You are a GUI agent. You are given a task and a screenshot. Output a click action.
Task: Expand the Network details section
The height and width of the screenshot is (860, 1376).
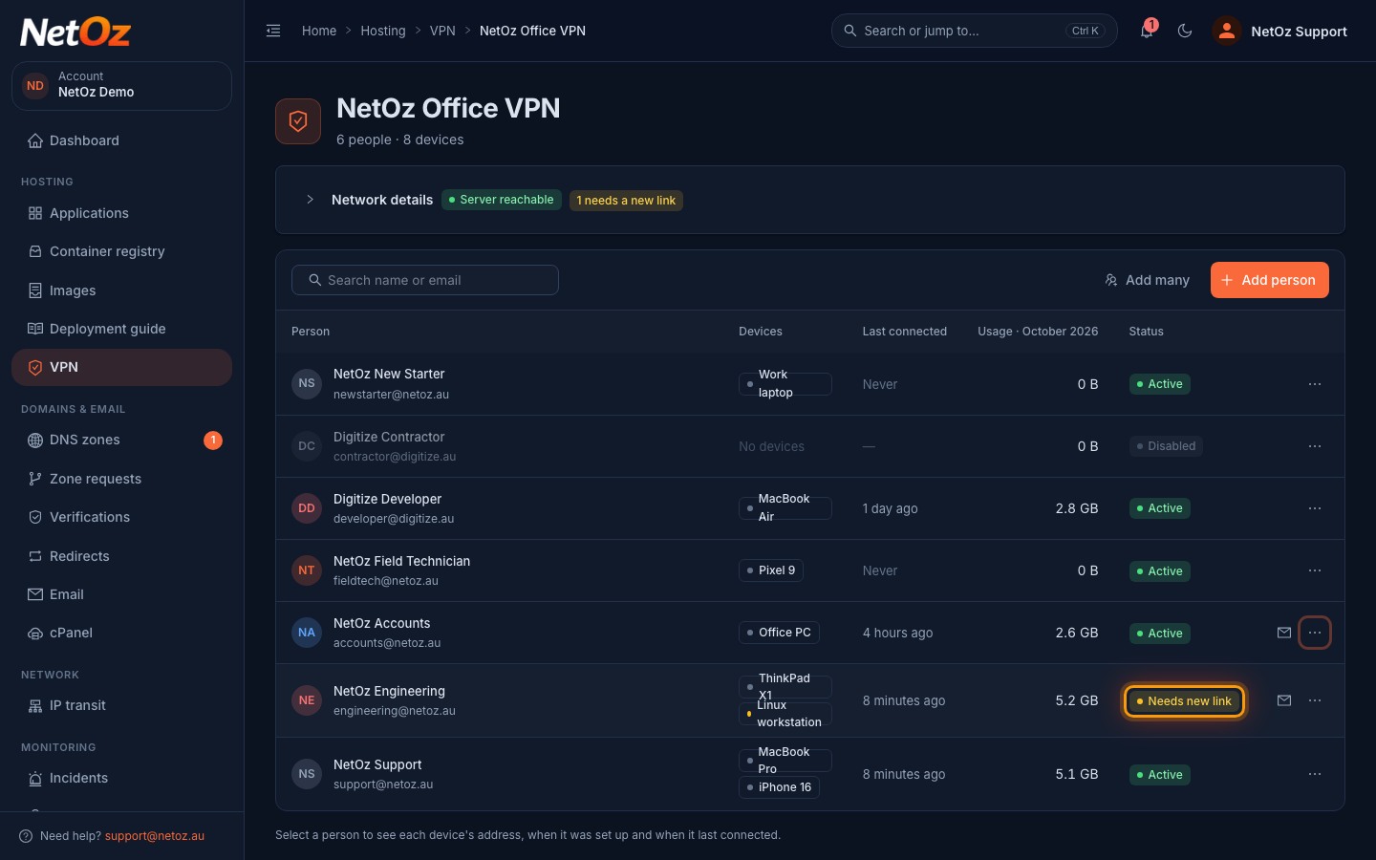[x=310, y=200]
